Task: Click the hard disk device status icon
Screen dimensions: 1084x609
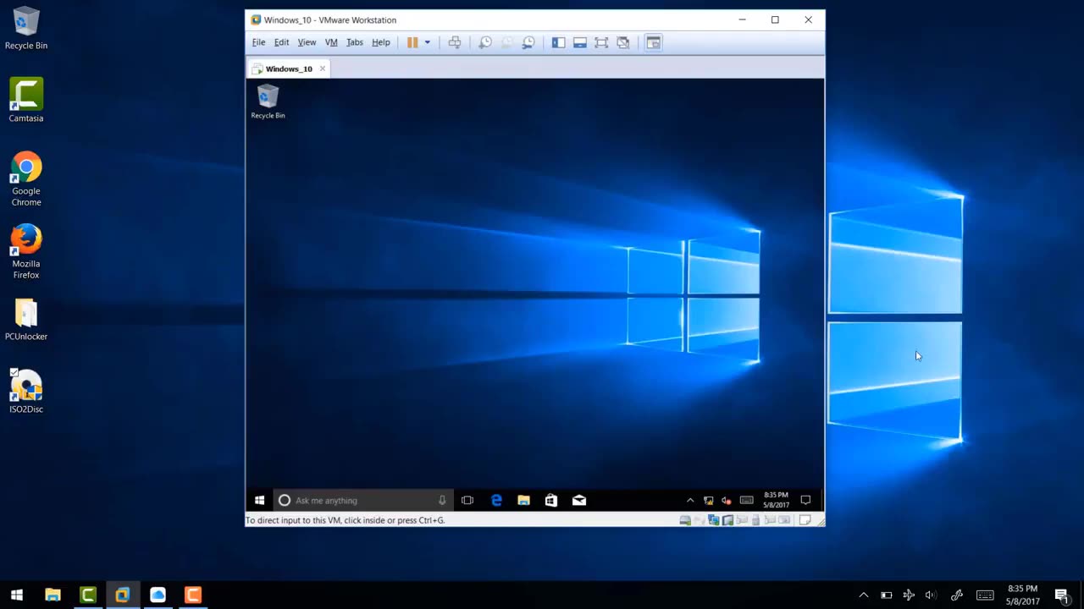Action: 685,520
